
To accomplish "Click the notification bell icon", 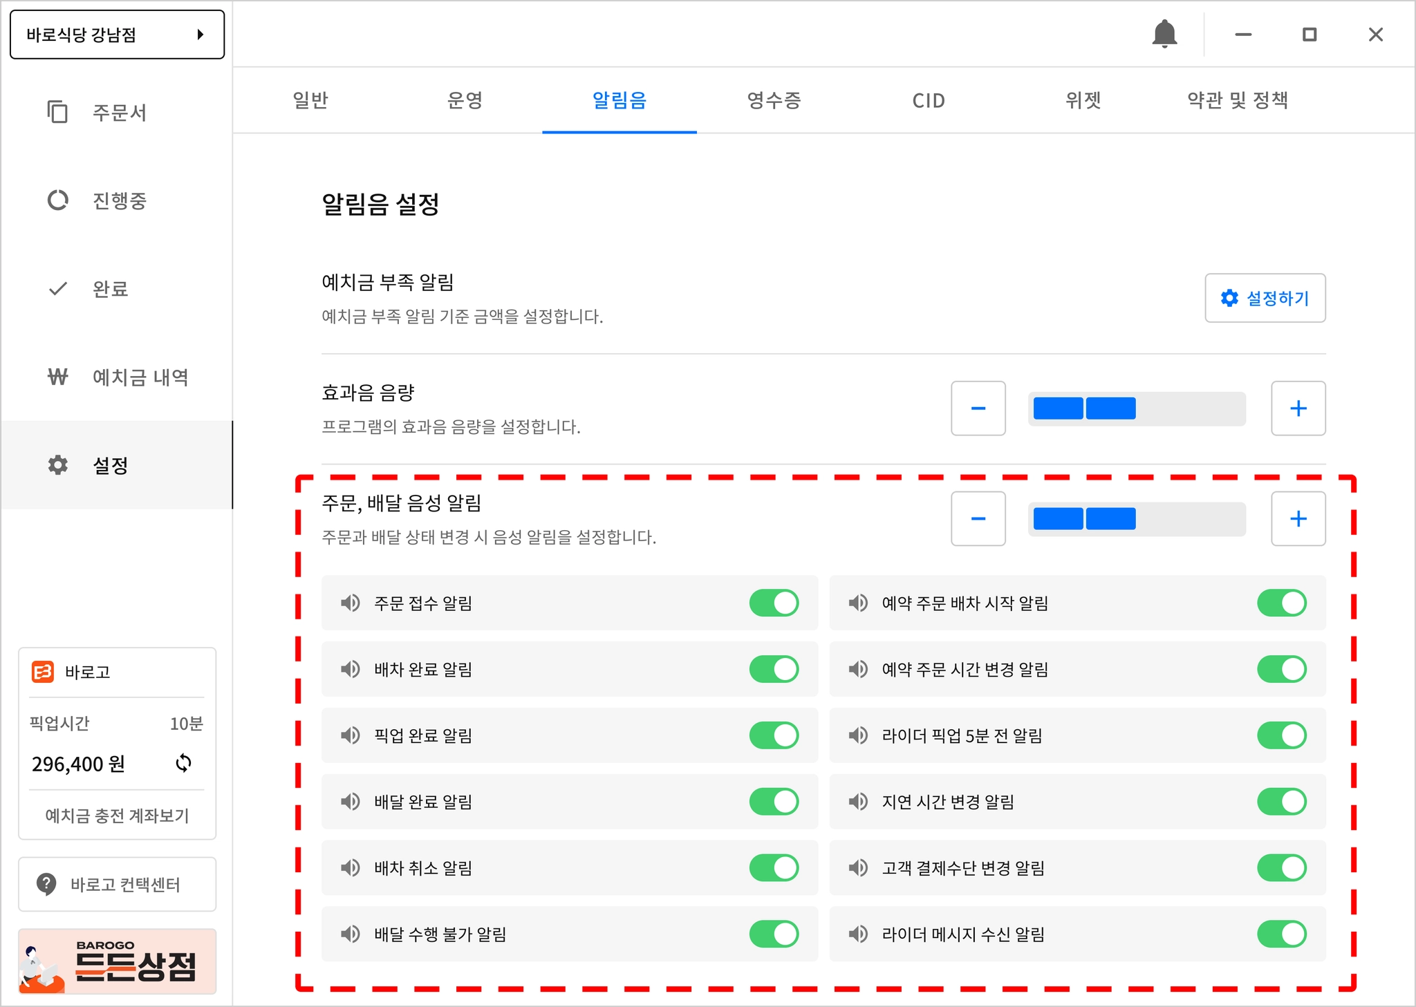I will (1164, 34).
